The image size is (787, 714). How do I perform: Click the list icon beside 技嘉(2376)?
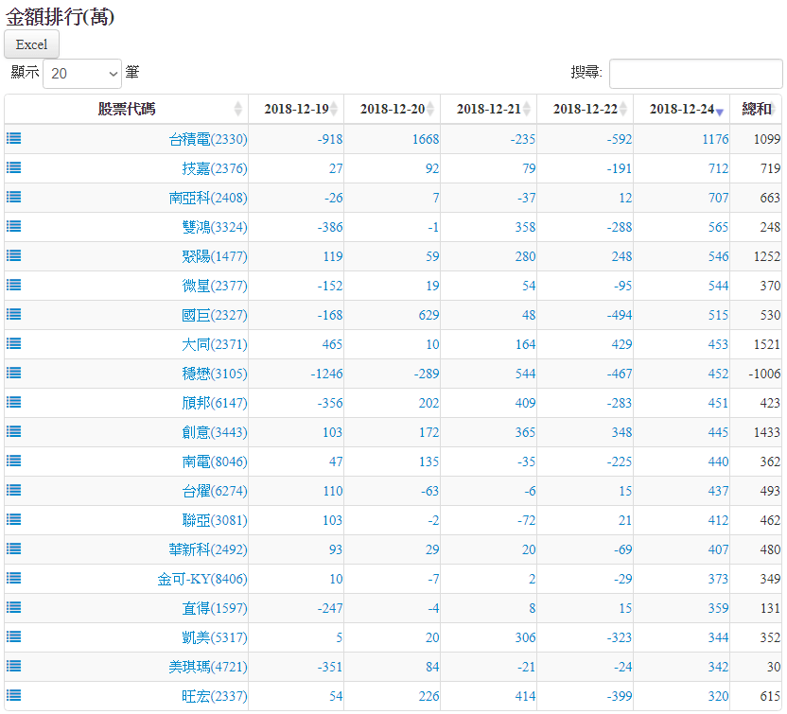click(x=14, y=167)
